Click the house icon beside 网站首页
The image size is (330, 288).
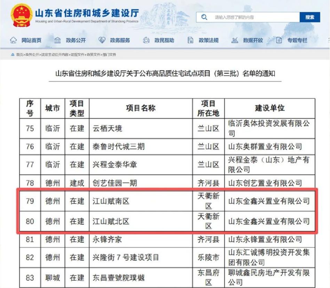point(13,40)
